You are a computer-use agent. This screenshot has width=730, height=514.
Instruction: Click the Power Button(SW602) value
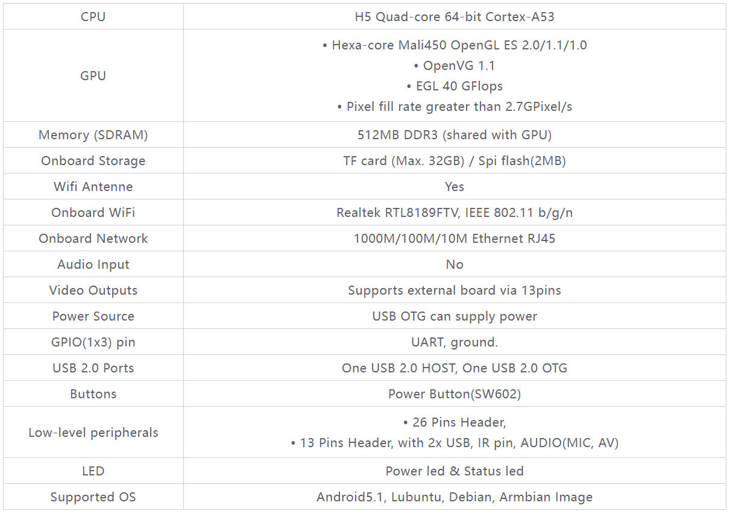(x=455, y=394)
